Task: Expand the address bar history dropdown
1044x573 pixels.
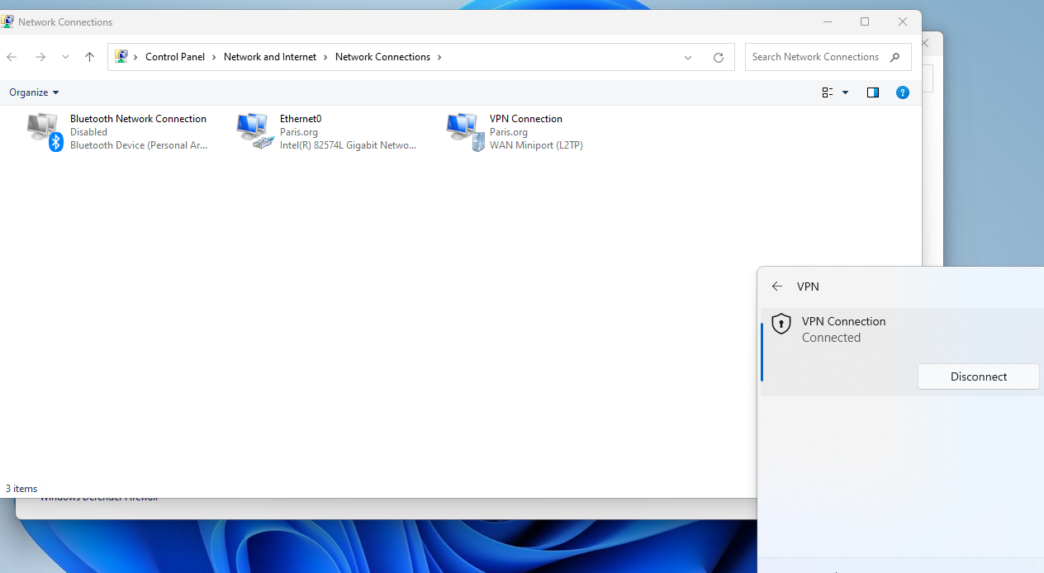Action: tap(688, 58)
